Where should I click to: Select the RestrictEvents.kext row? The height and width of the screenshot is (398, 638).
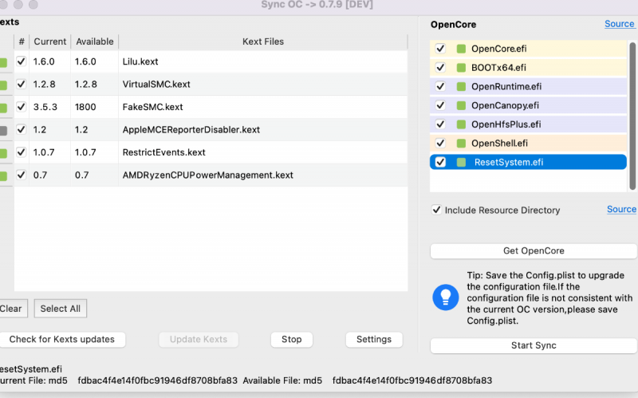pyautogui.click(x=163, y=152)
